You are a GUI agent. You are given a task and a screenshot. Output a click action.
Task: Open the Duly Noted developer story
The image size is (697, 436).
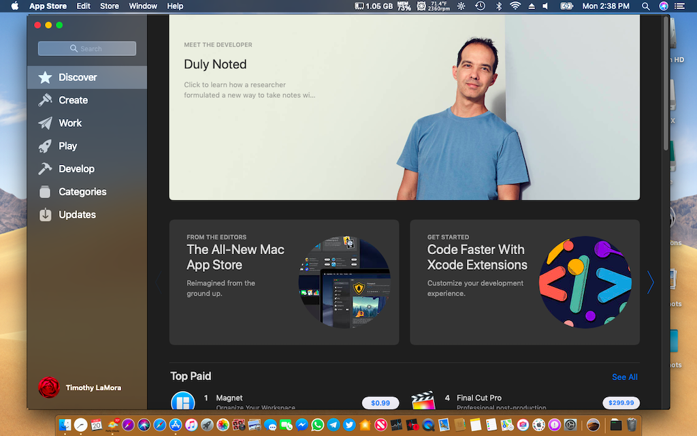(404, 107)
